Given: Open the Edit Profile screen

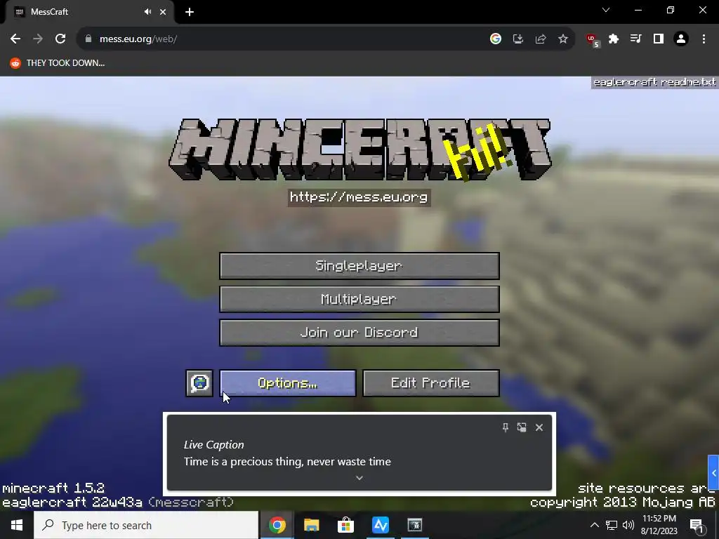Looking at the screenshot, I should click(430, 383).
